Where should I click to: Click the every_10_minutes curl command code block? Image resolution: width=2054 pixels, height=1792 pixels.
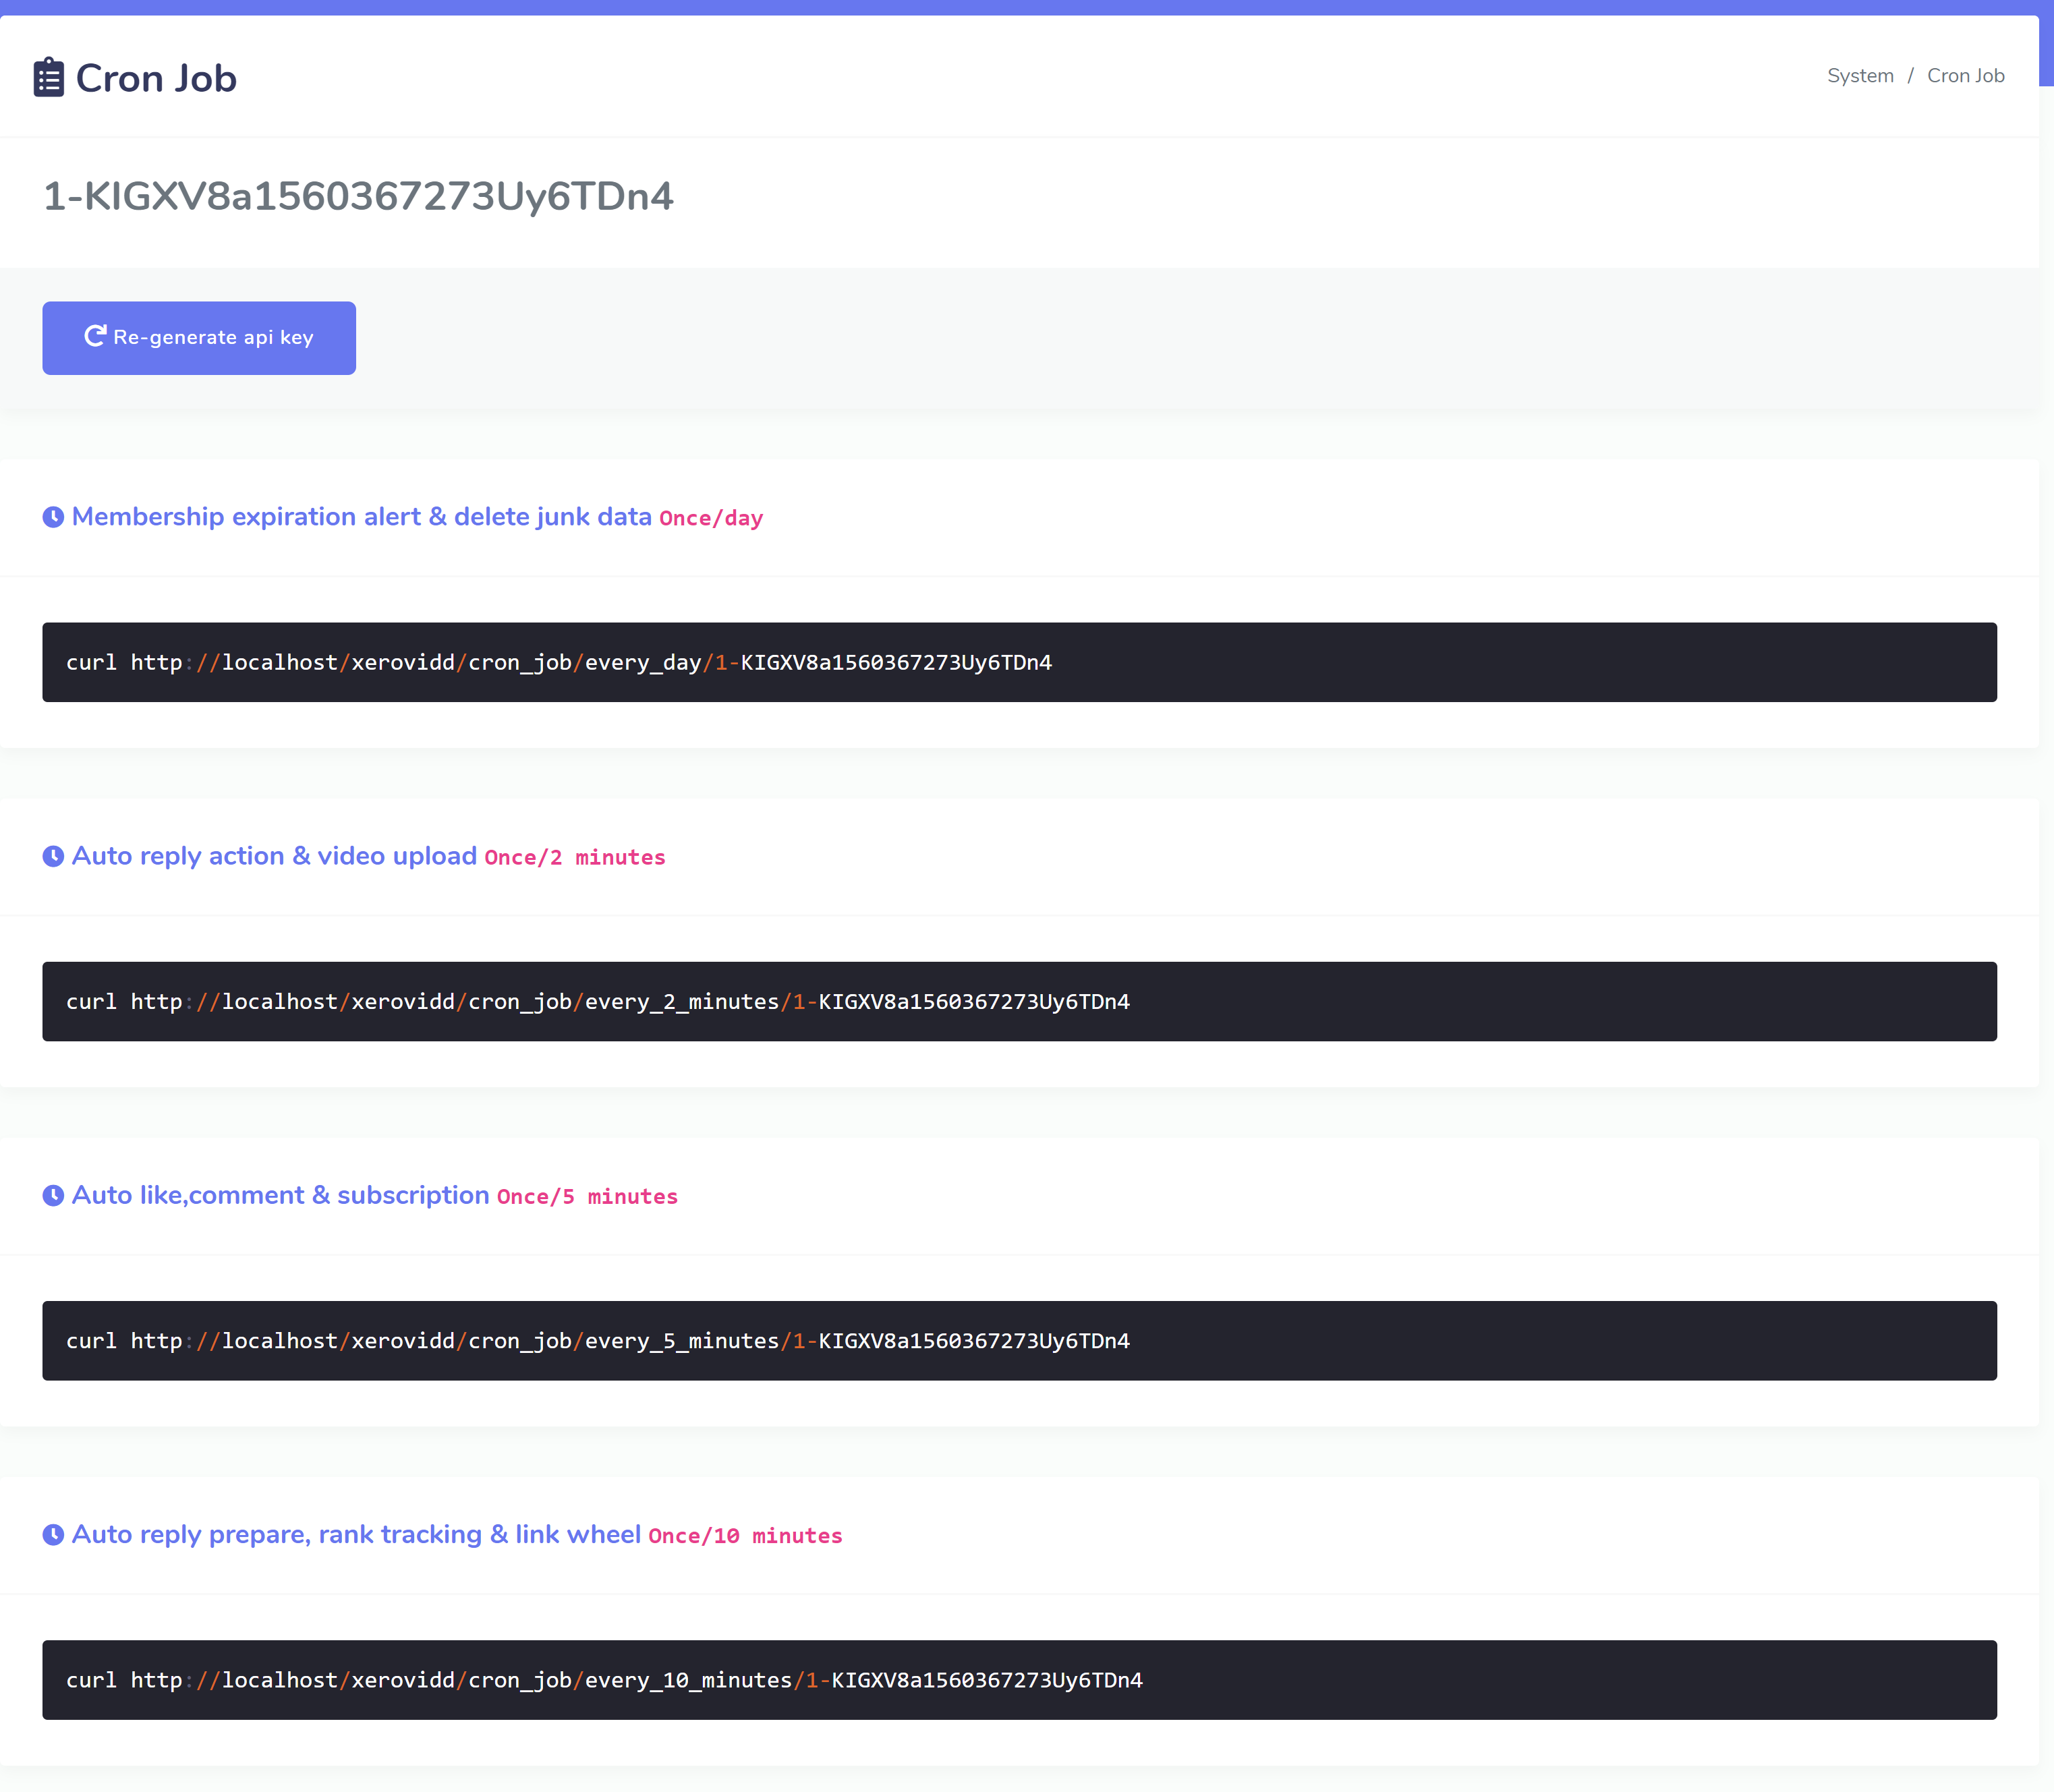[1019, 1680]
